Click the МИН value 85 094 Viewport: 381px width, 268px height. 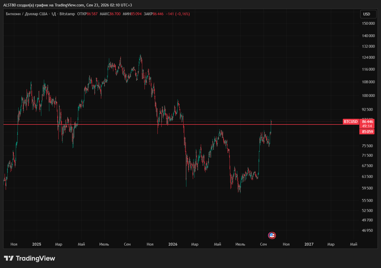pos(137,14)
